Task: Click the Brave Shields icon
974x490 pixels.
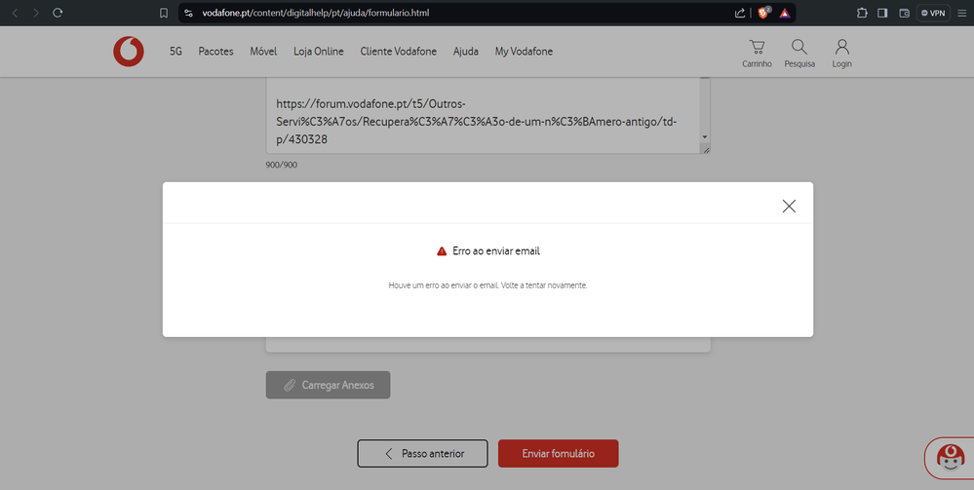Action: click(764, 13)
